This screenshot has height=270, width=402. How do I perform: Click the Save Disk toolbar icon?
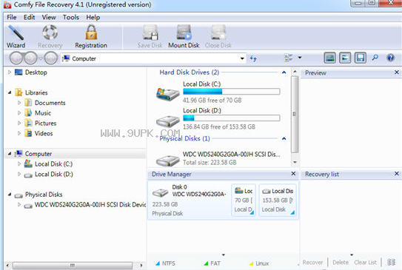[150, 33]
